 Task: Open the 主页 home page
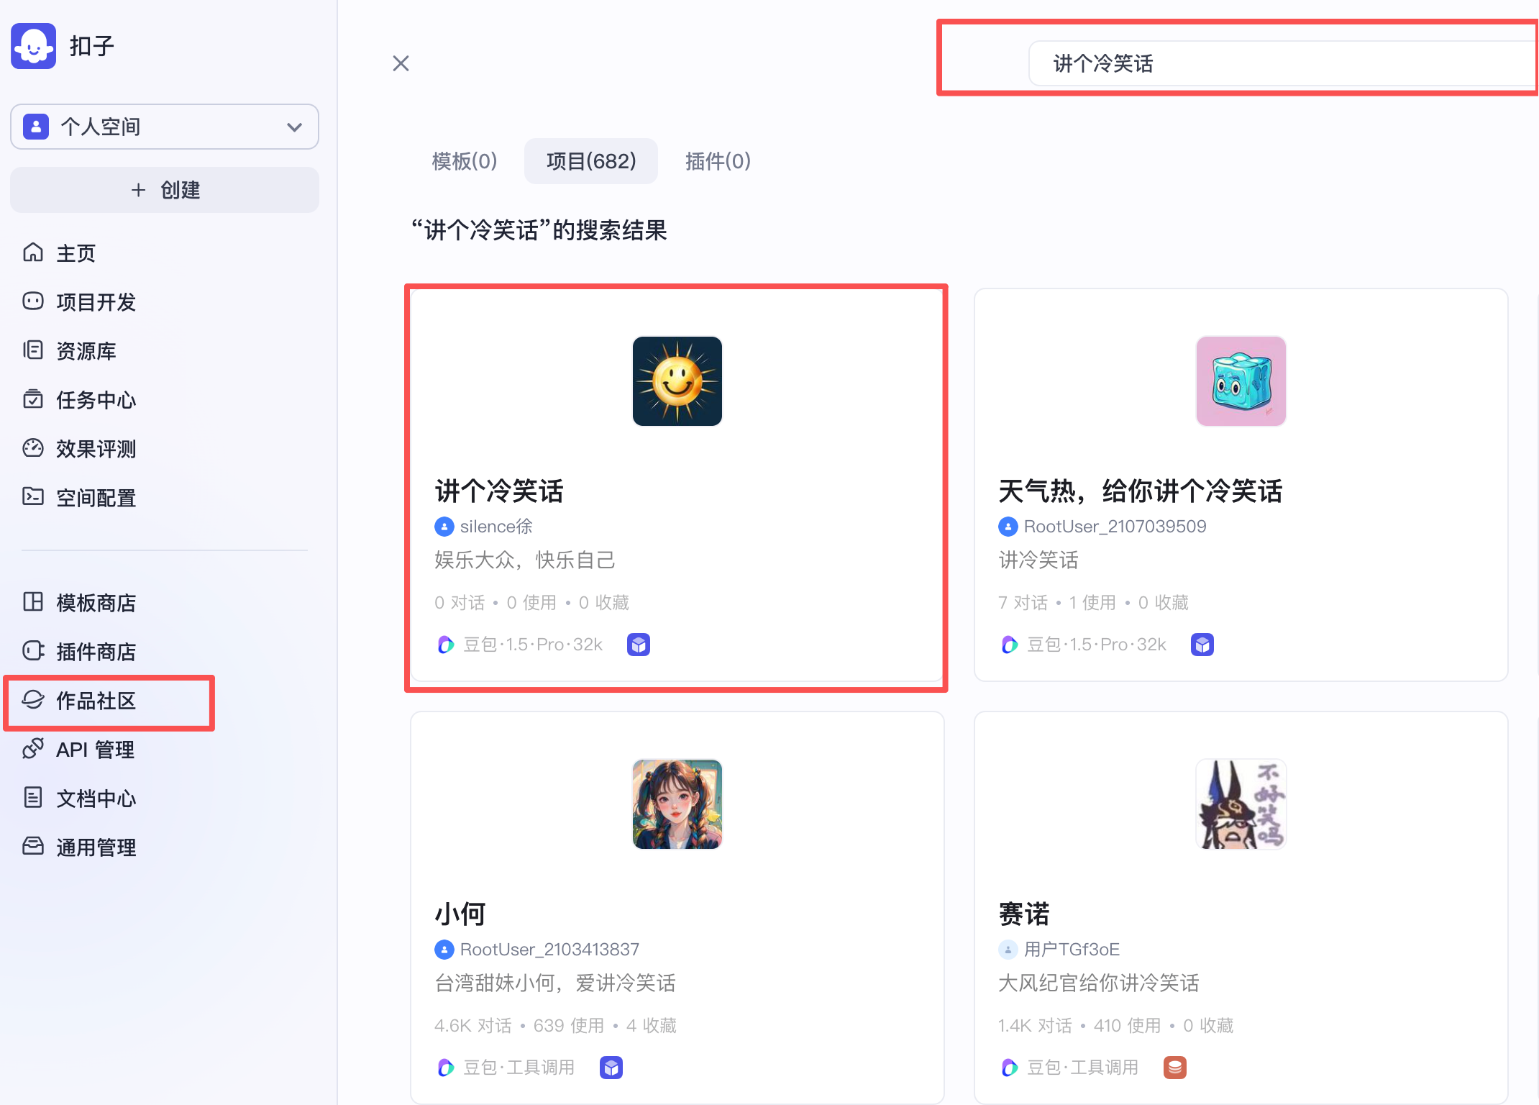point(75,253)
